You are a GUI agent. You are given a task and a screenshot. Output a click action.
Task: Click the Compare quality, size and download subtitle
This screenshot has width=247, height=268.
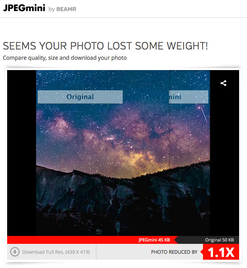65,58
